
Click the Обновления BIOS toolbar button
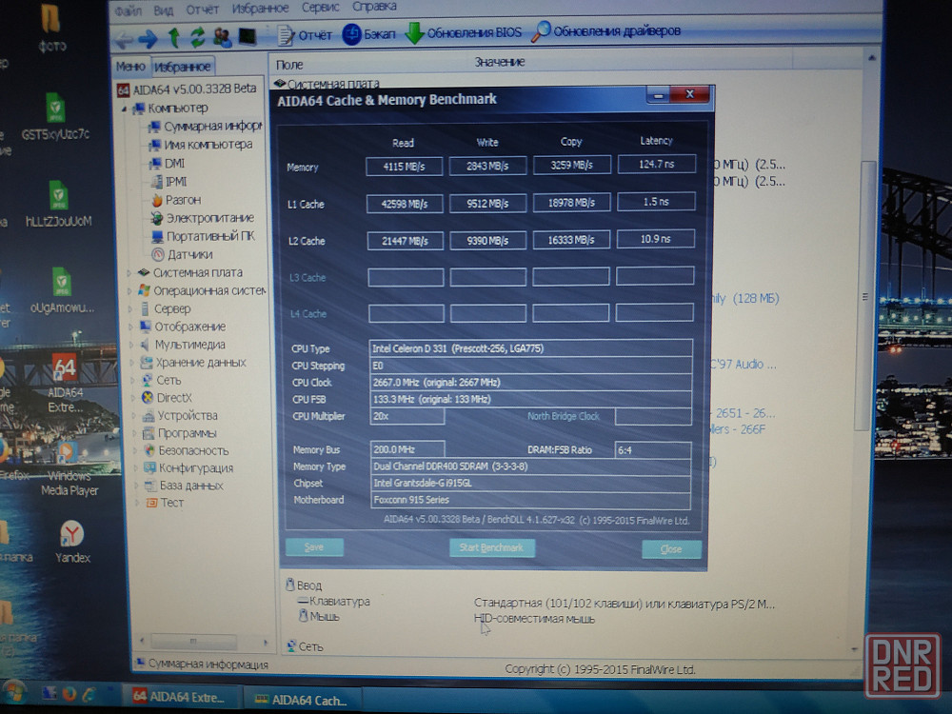(464, 32)
